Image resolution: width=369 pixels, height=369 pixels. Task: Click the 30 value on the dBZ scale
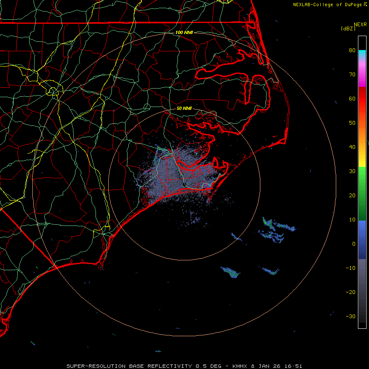coord(352,171)
